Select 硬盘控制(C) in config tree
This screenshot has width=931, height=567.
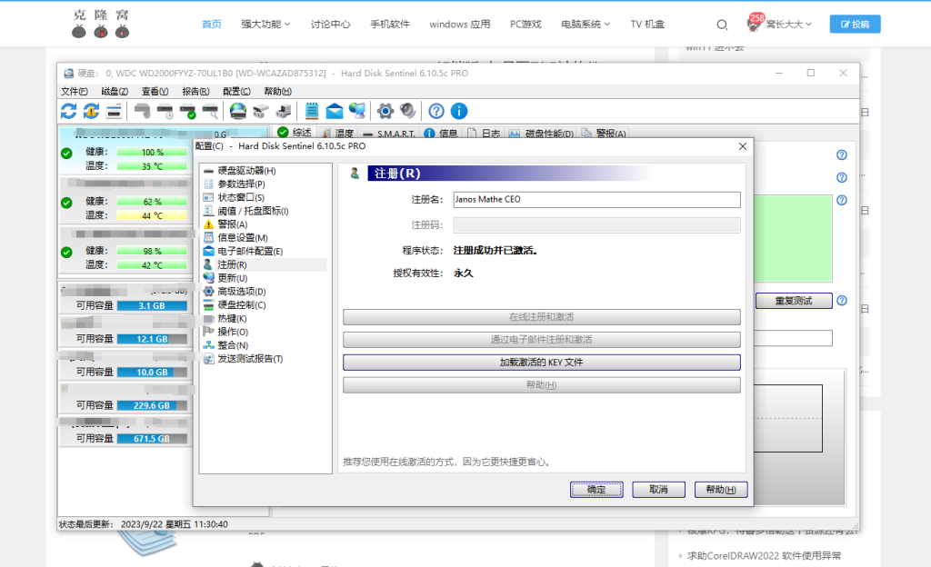(240, 304)
